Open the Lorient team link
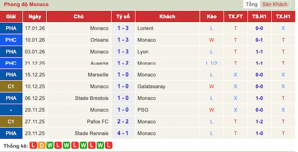Image resolution: width=298 pixels, height=152 pixels. tap(145, 28)
